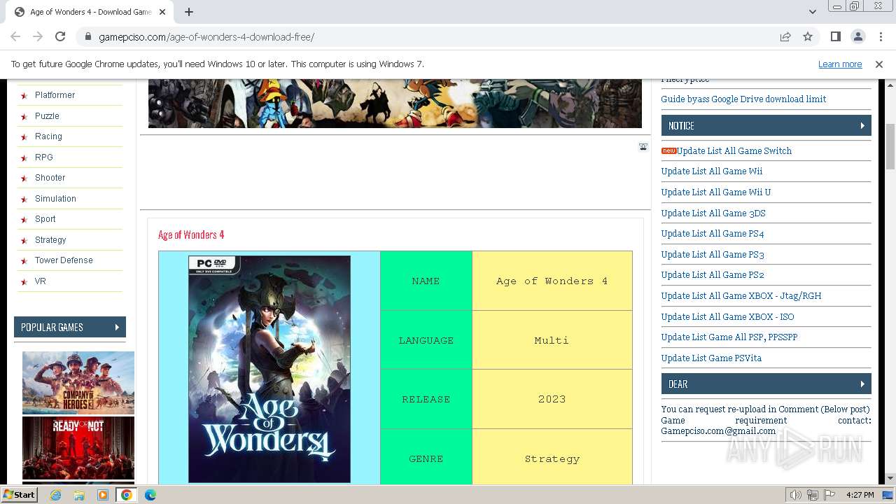This screenshot has height=504, width=896.
Task: Expand the Notice section arrow
Action: (x=862, y=125)
